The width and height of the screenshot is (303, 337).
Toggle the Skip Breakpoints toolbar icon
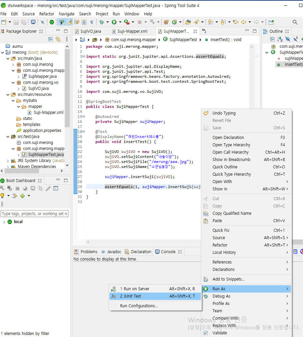click(x=42, y=22)
